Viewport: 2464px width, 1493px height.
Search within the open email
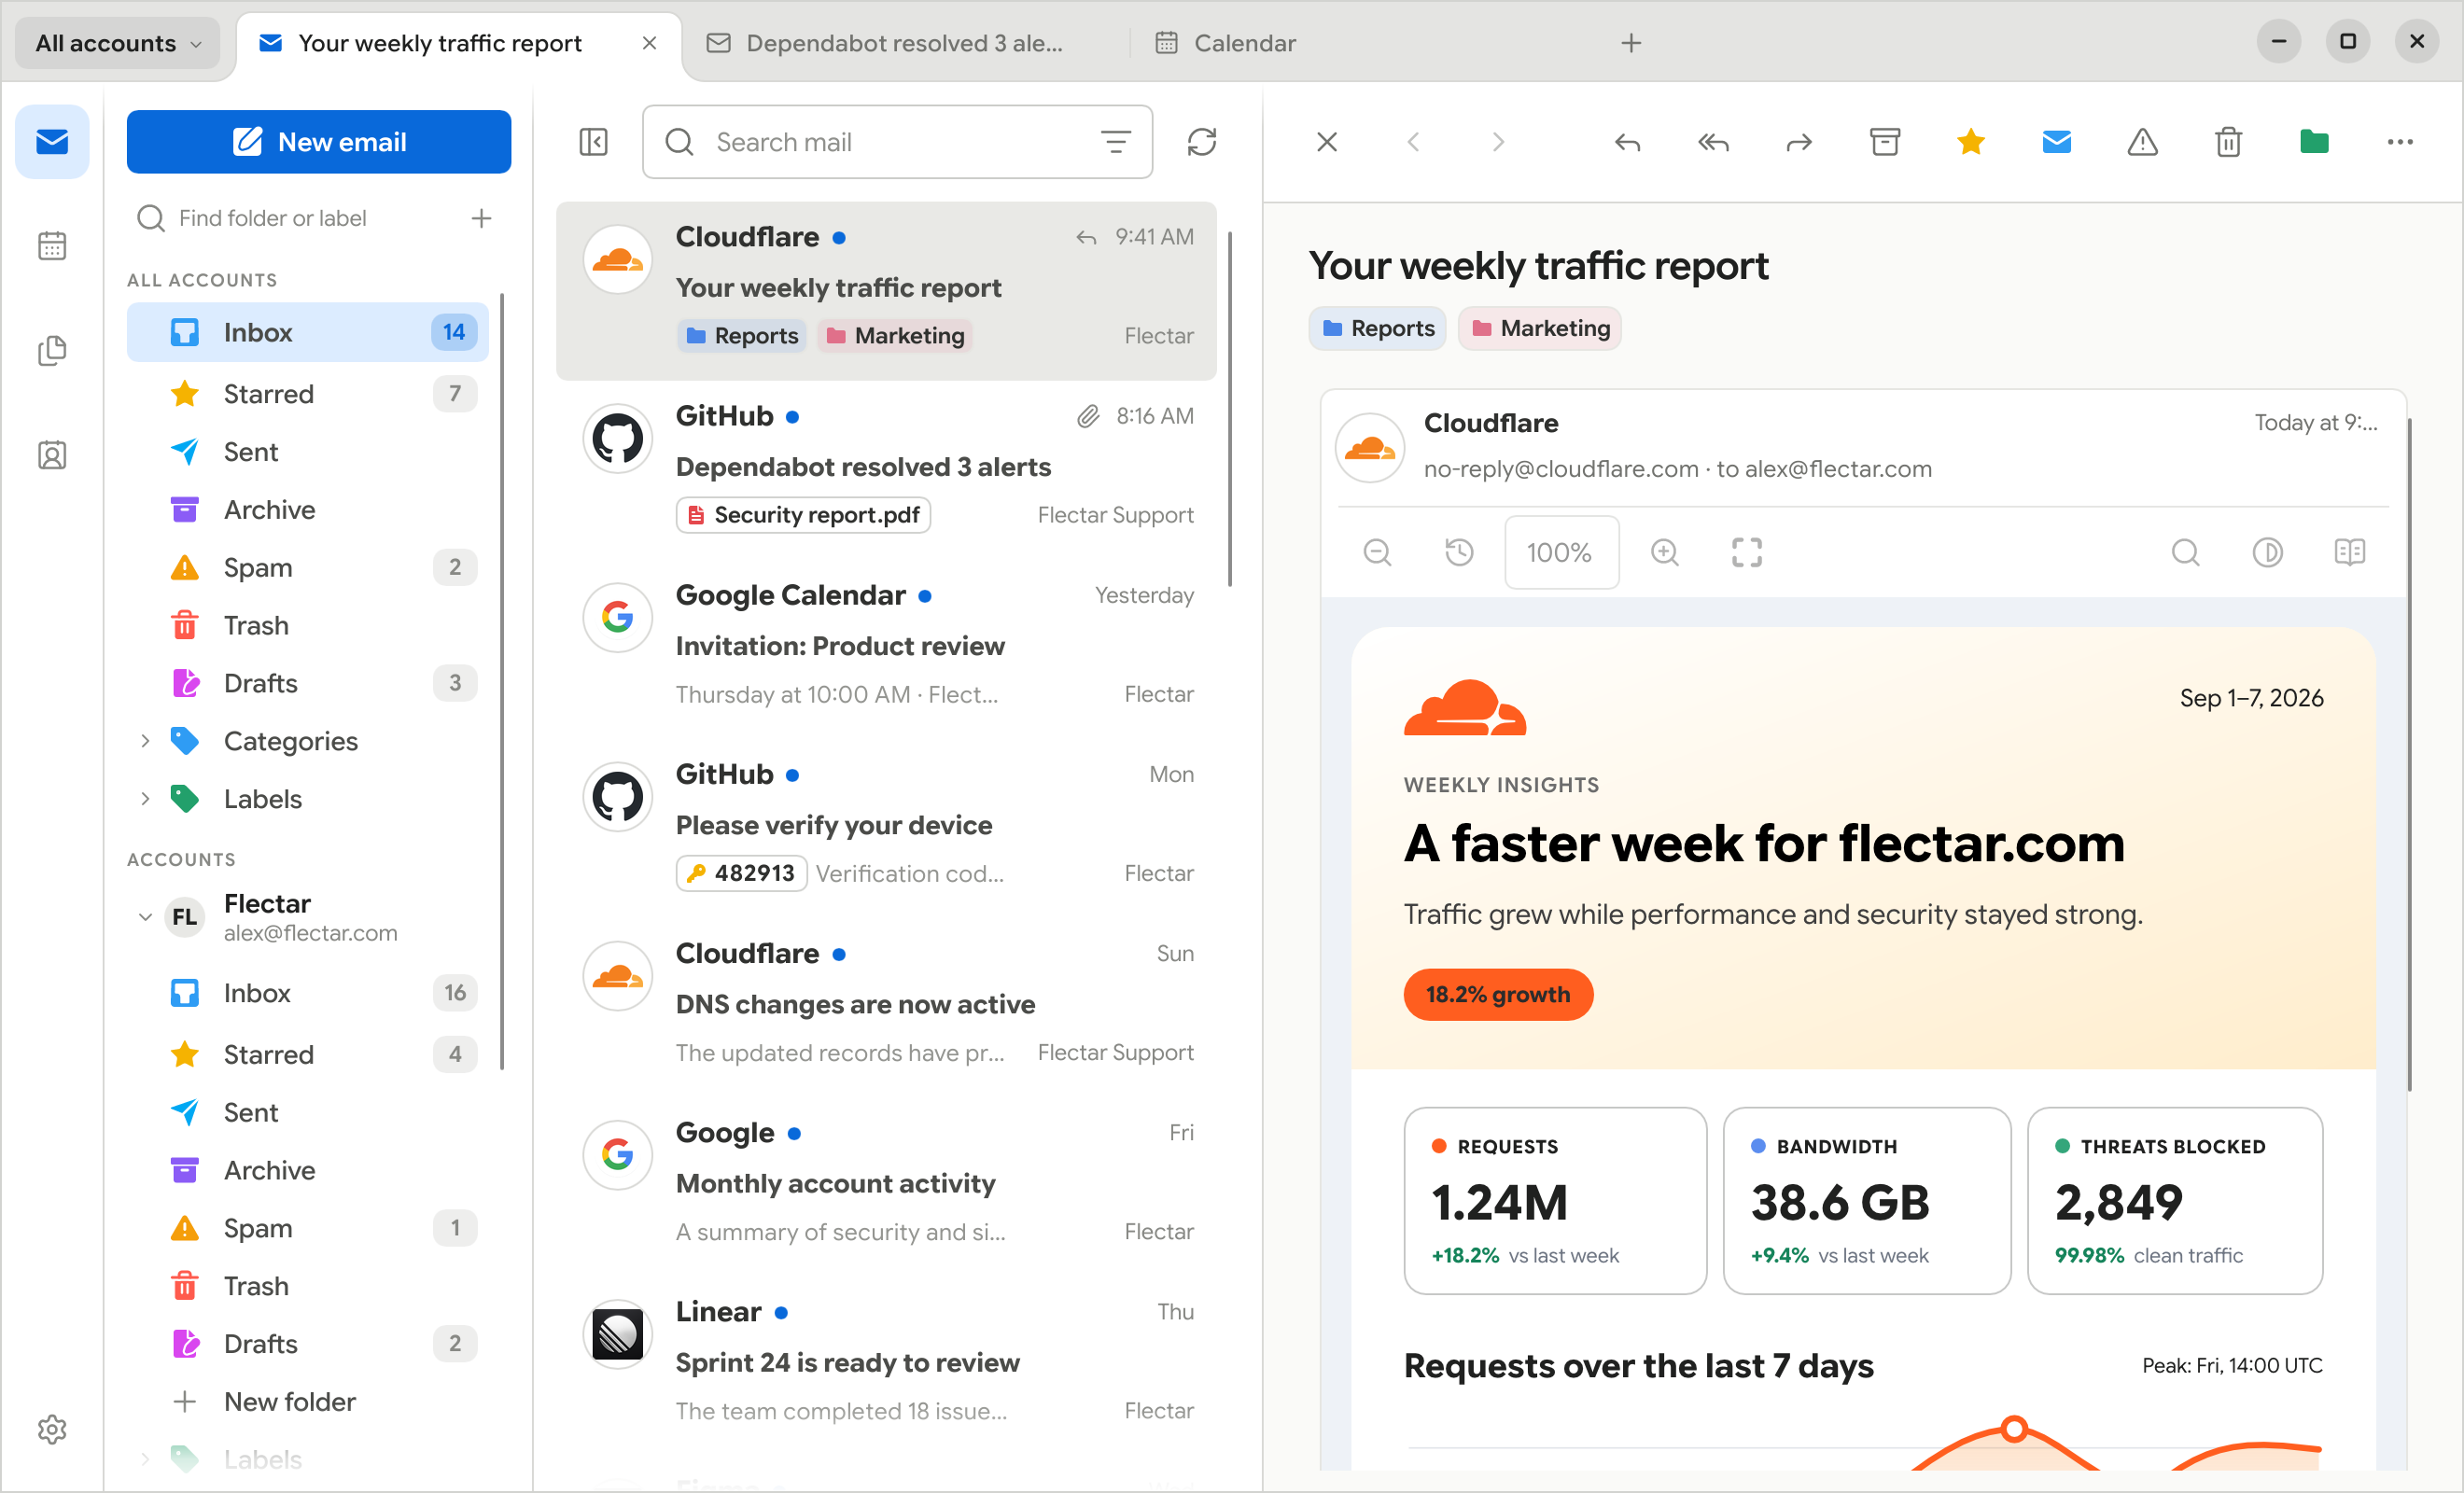[x=2185, y=552]
